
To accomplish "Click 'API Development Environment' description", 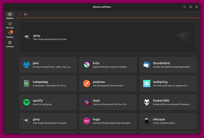I will (108, 86).
